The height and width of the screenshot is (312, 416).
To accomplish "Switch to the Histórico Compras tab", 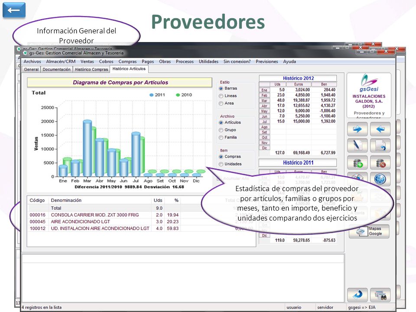I will coord(91,69).
